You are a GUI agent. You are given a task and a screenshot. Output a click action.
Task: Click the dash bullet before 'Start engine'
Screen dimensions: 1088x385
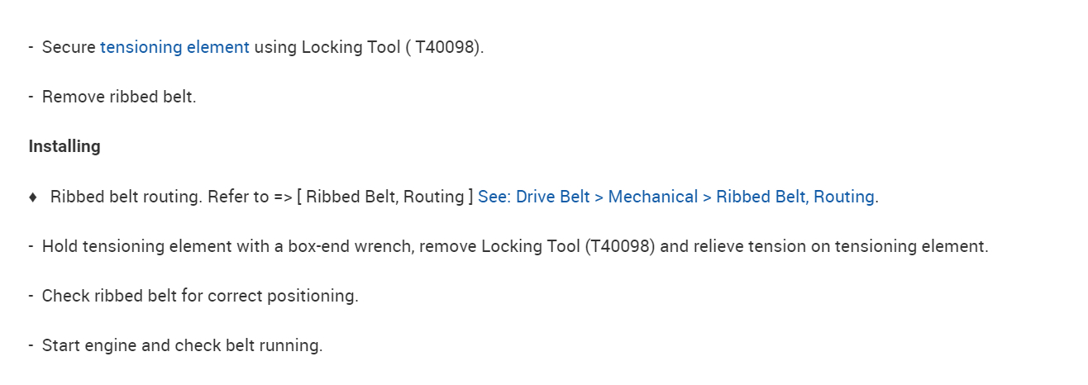[x=31, y=345]
